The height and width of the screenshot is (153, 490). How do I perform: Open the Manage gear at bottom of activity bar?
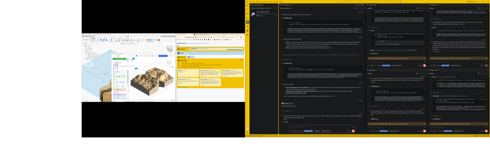click(x=247, y=132)
